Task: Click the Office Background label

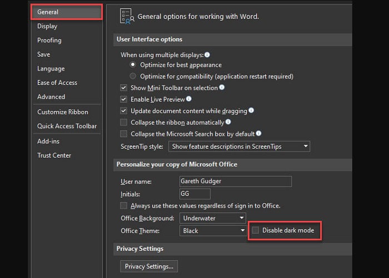Action: pyautogui.click(x=147, y=218)
